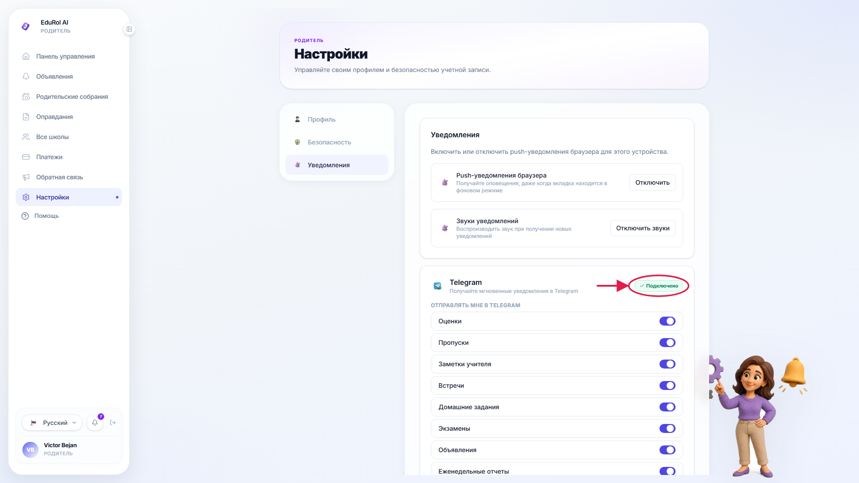Click the gear icon beside Настройки

coord(26,197)
